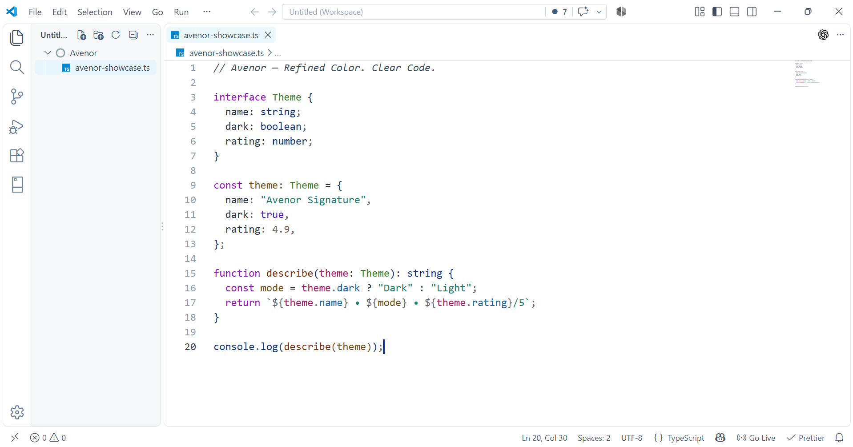Open Run and Debug view
Viewport: 853px width, 447px height.
coord(17,127)
